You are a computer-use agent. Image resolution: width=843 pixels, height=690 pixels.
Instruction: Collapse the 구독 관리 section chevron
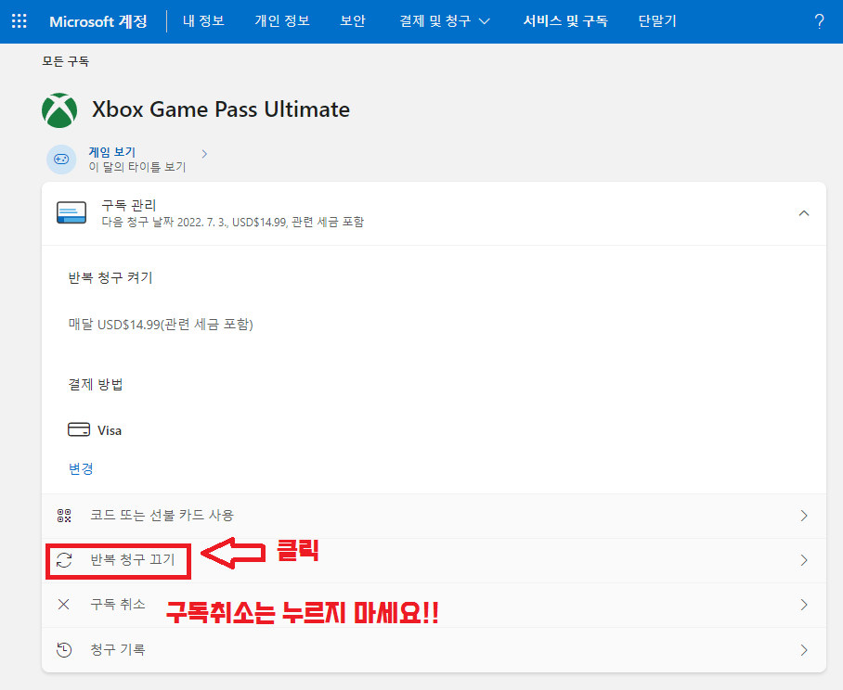pos(804,213)
